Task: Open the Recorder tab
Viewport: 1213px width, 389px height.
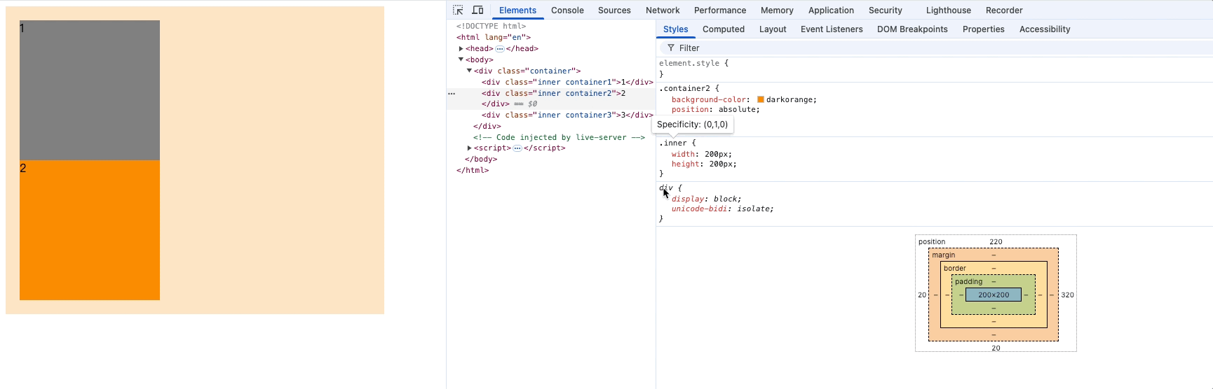Action: (x=1004, y=10)
